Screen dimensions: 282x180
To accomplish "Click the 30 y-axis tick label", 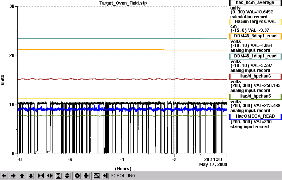I will [12, 6].
